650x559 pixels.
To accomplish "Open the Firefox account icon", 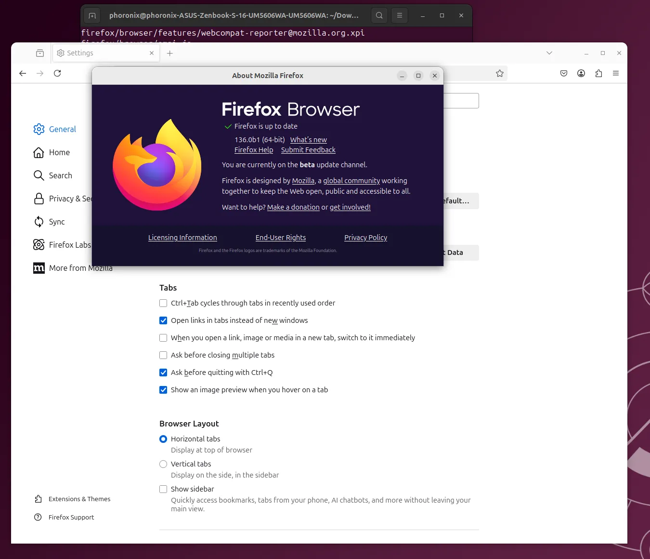I will pos(581,73).
